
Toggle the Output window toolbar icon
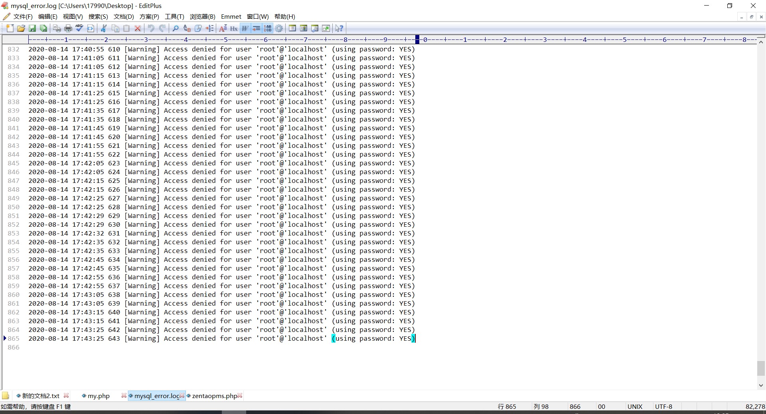point(315,28)
